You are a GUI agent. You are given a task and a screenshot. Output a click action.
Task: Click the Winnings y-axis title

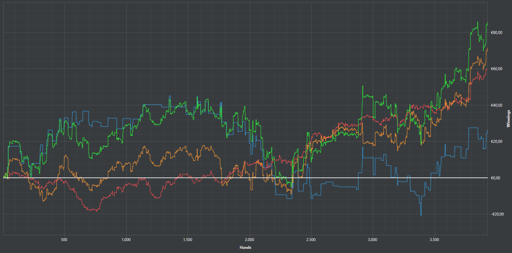pos(508,119)
